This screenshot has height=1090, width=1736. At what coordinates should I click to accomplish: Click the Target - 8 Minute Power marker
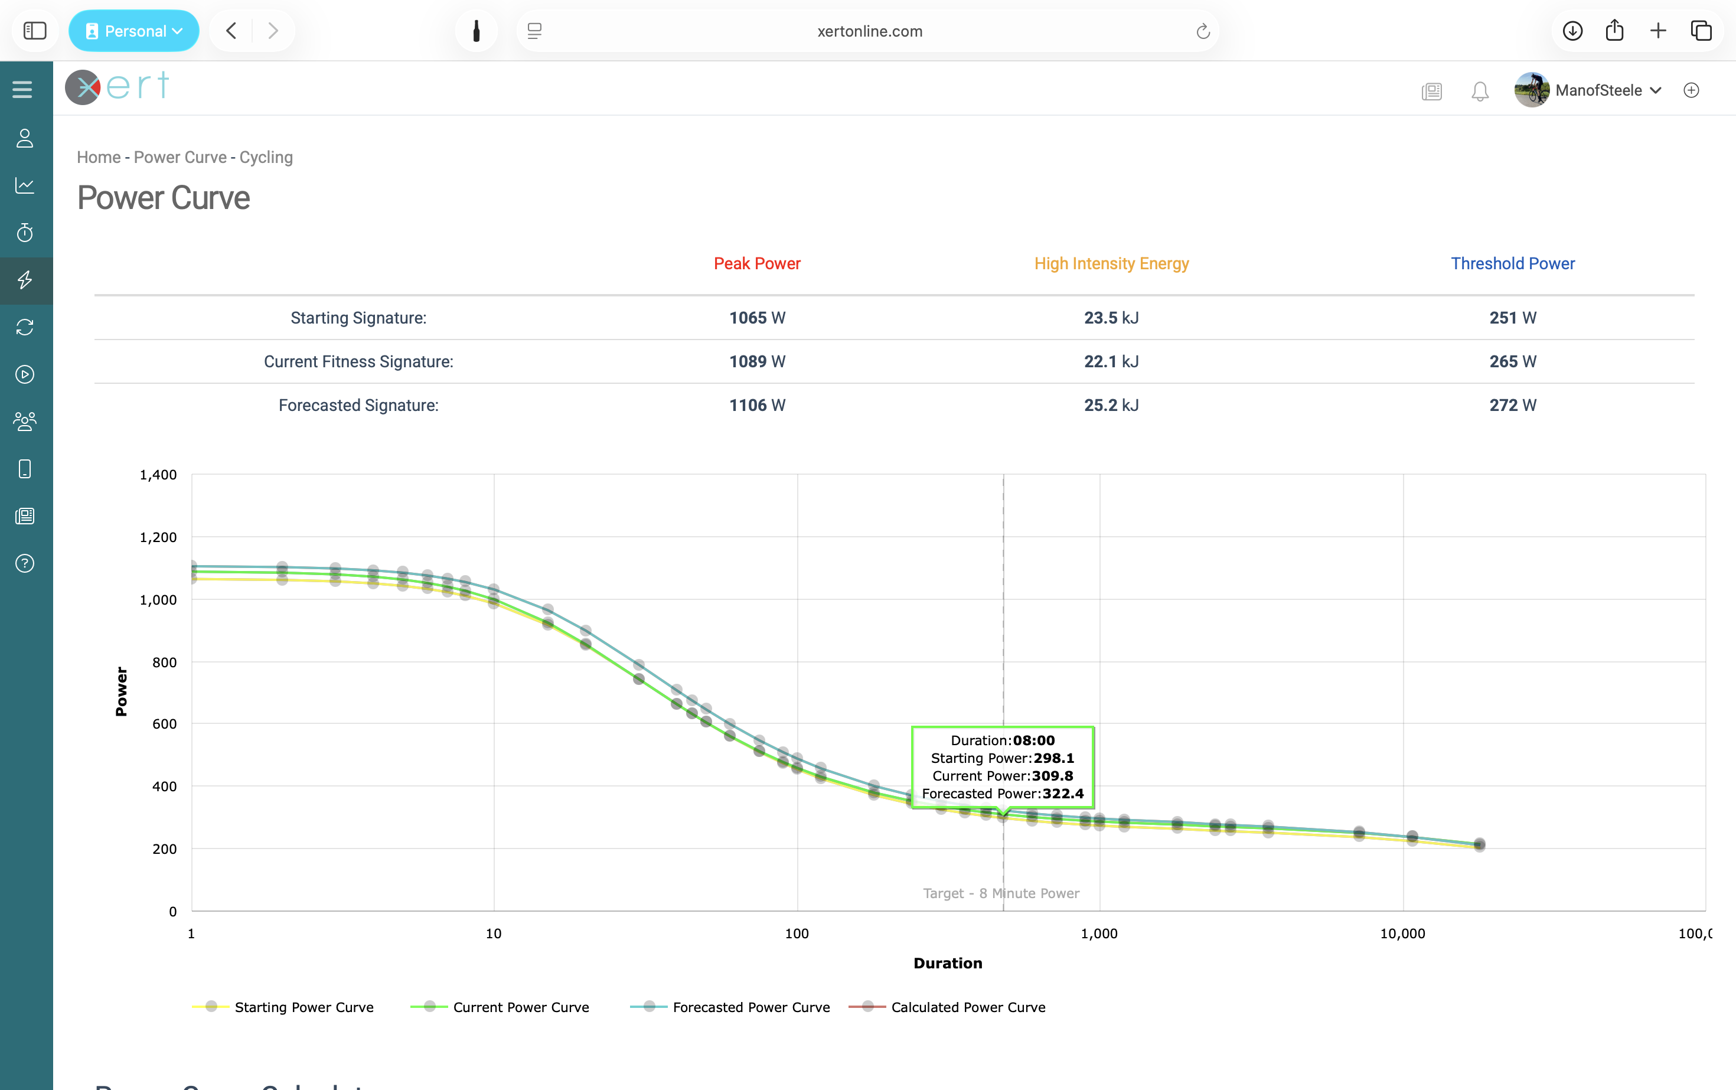click(1001, 893)
